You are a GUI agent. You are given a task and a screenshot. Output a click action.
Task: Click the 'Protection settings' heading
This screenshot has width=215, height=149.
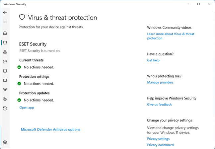coord(34,77)
